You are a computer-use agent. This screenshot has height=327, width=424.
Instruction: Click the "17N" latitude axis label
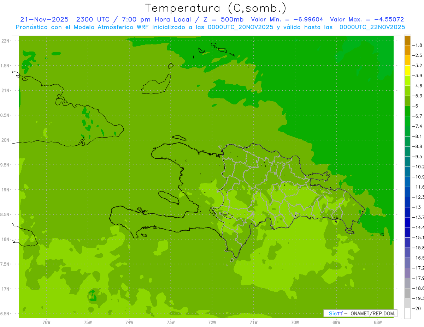(6, 289)
